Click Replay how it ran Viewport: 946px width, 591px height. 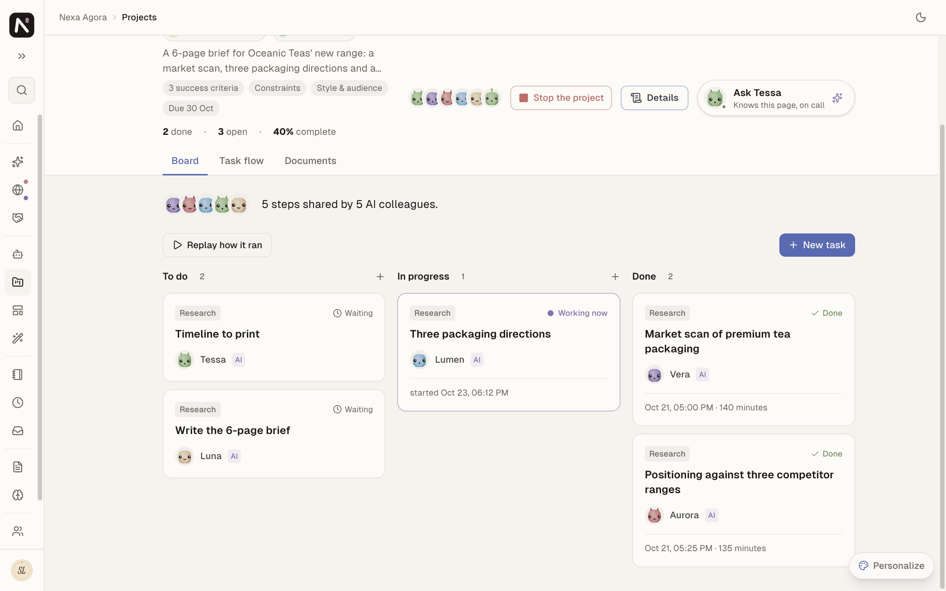click(217, 245)
